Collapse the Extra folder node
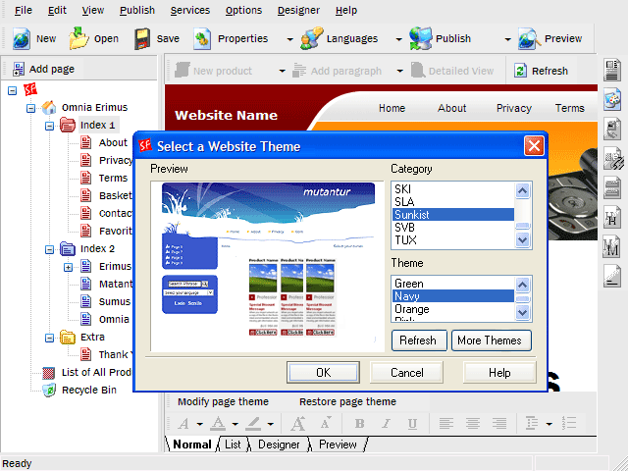 point(49,338)
